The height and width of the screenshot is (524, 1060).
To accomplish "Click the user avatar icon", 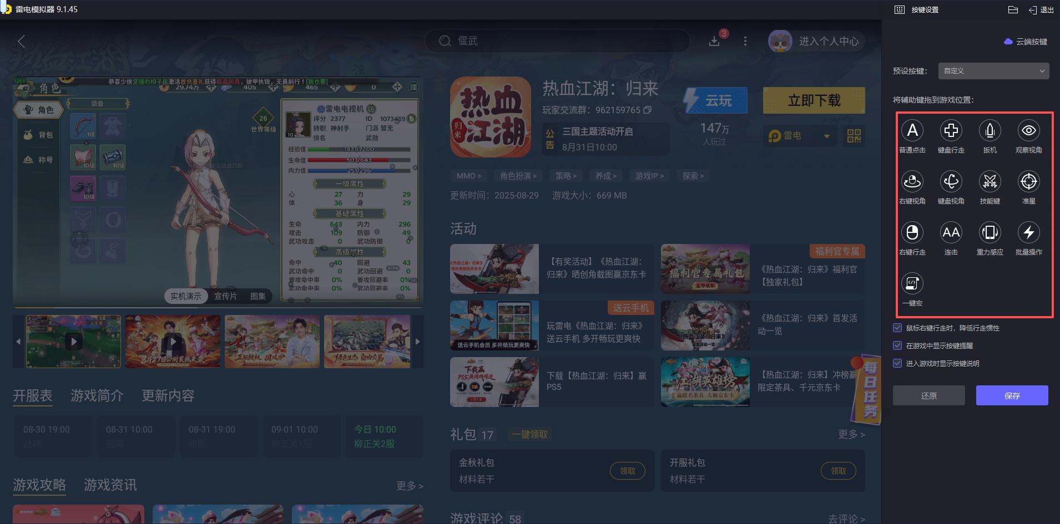I will click(x=780, y=41).
